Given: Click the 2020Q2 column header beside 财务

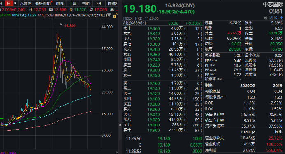Looking at the screenshot, I should (x=248, y=86).
